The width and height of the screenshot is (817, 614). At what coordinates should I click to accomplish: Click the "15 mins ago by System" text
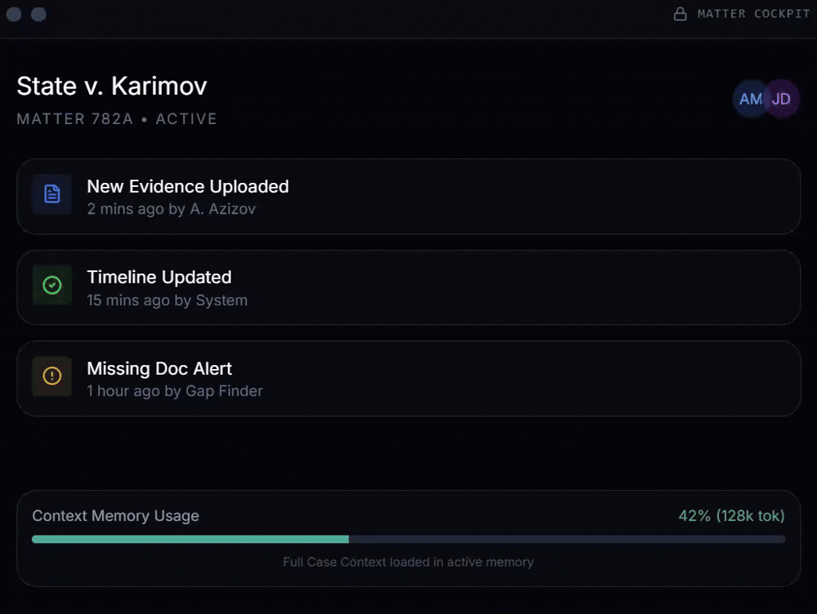[167, 300]
